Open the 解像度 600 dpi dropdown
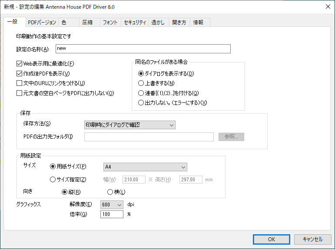 coord(112,205)
